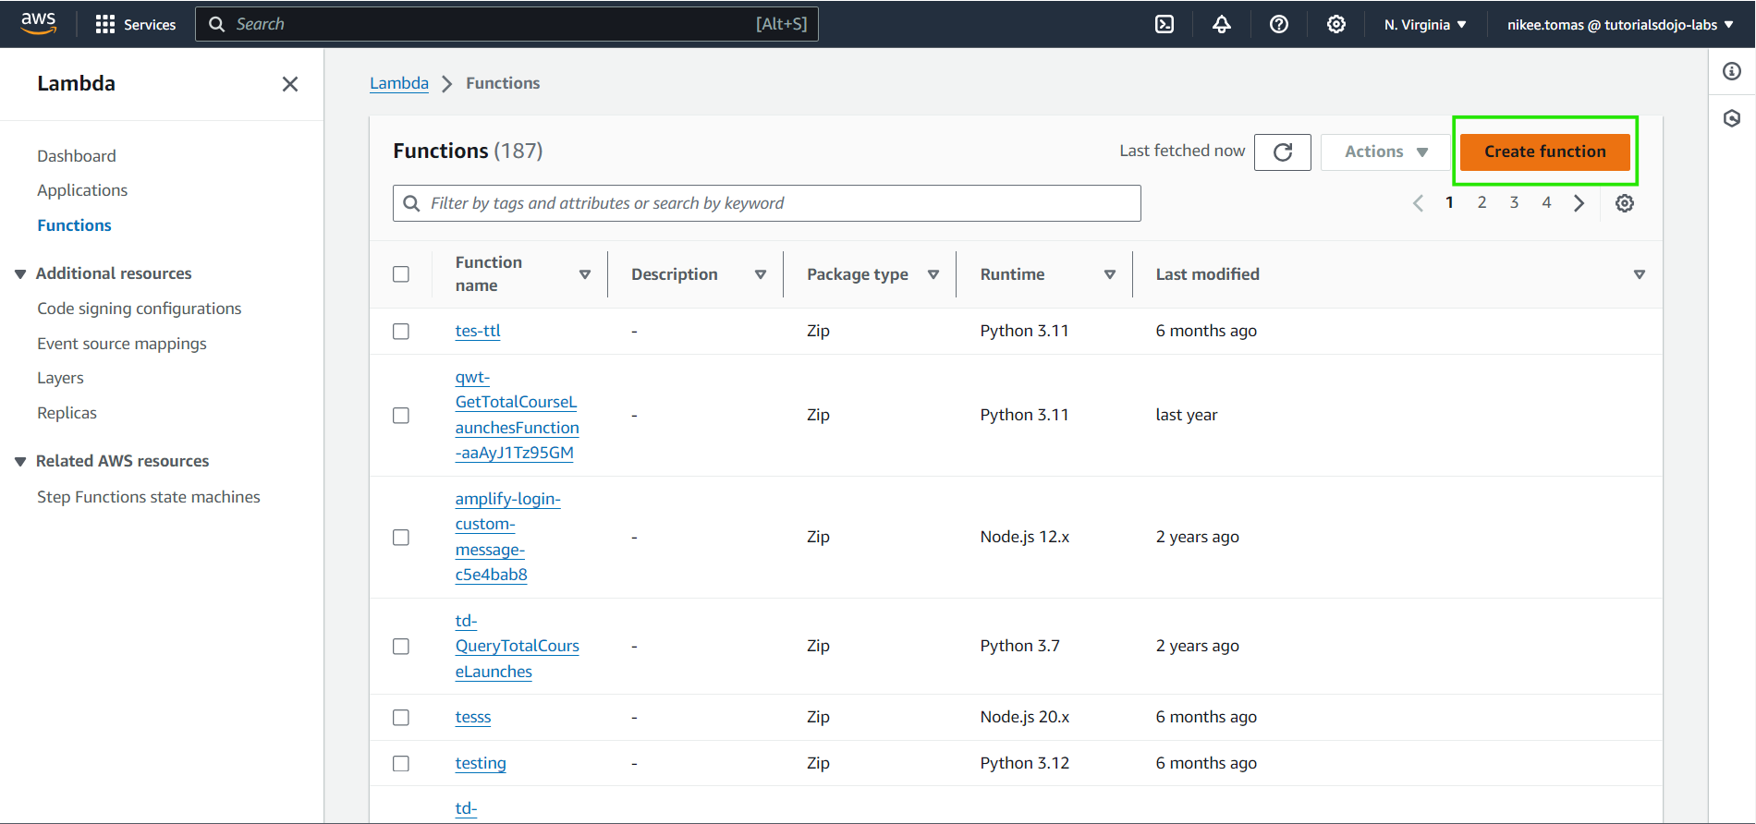
Task: Open the nikee.tomas account menu
Action: click(x=1620, y=24)
